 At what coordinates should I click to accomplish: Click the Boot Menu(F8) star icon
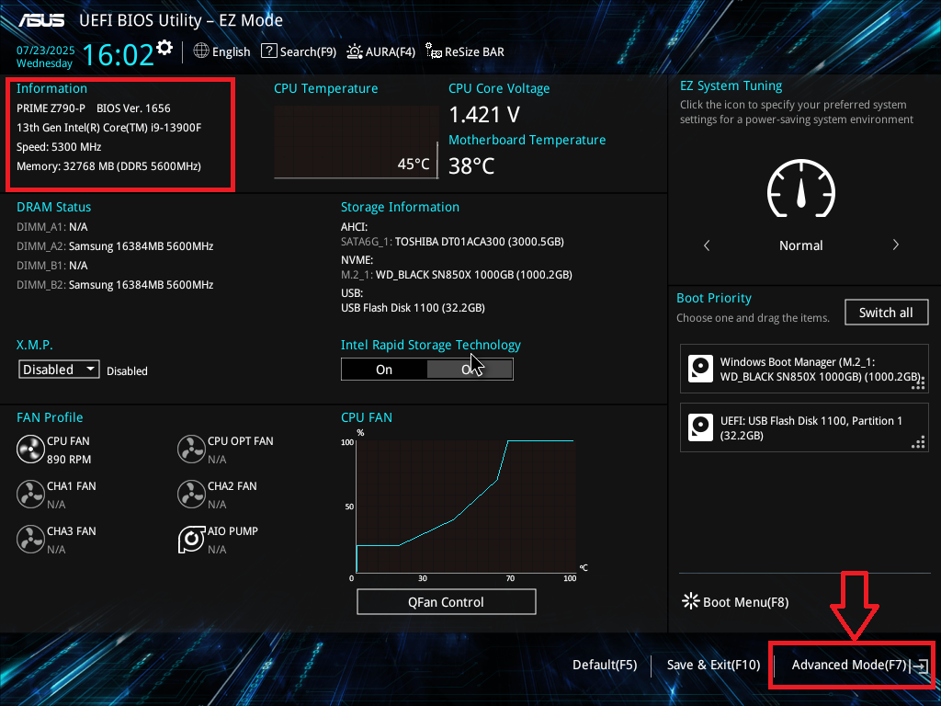(x=691, y=601)
